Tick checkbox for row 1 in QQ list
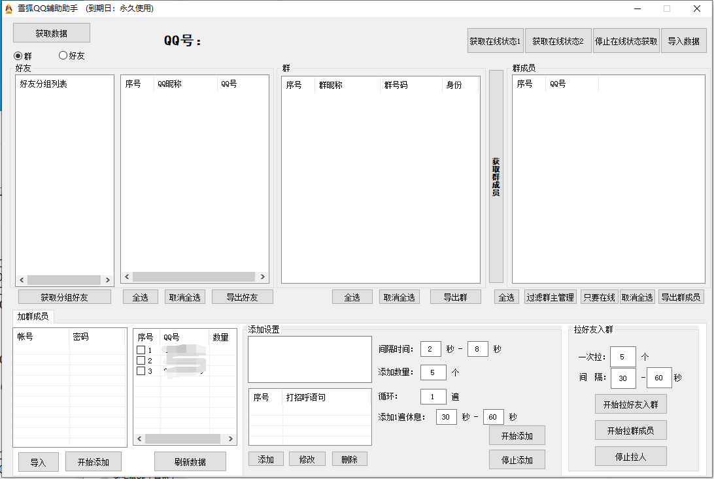The width and height of the screenshot is (714, 479). [x=141, y=350]
